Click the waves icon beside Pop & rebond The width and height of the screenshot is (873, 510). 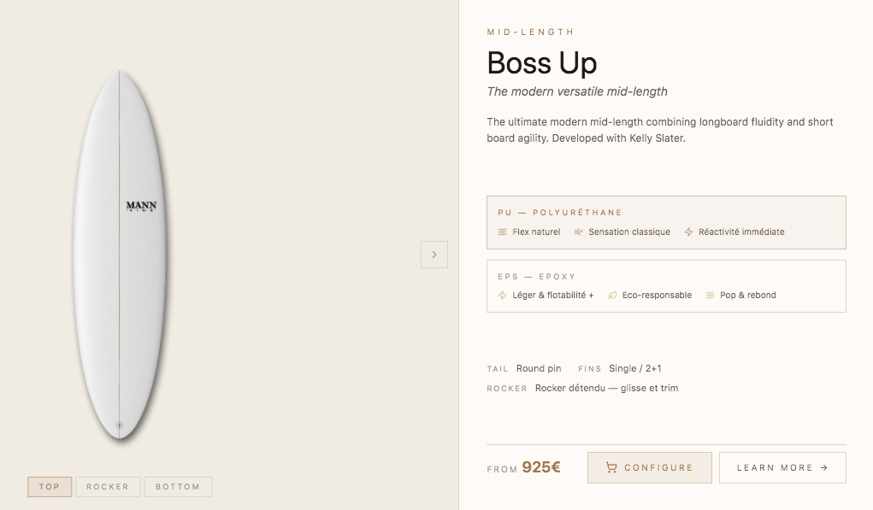click(710, 296)
